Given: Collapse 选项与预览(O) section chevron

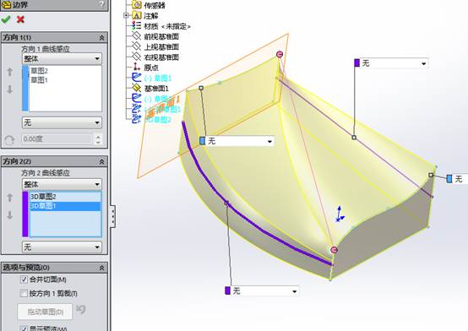Looking at the screenshot, I should tap(101, 268).
